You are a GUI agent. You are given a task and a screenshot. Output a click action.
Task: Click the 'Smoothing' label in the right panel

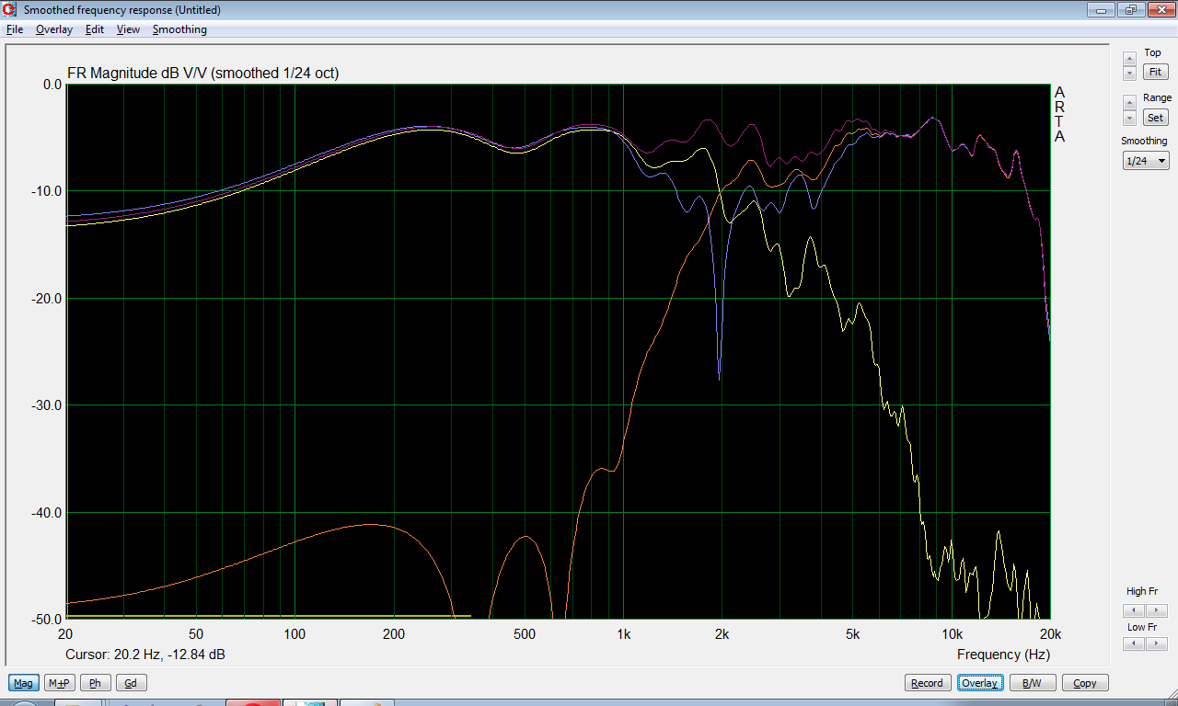(1144, 141)
